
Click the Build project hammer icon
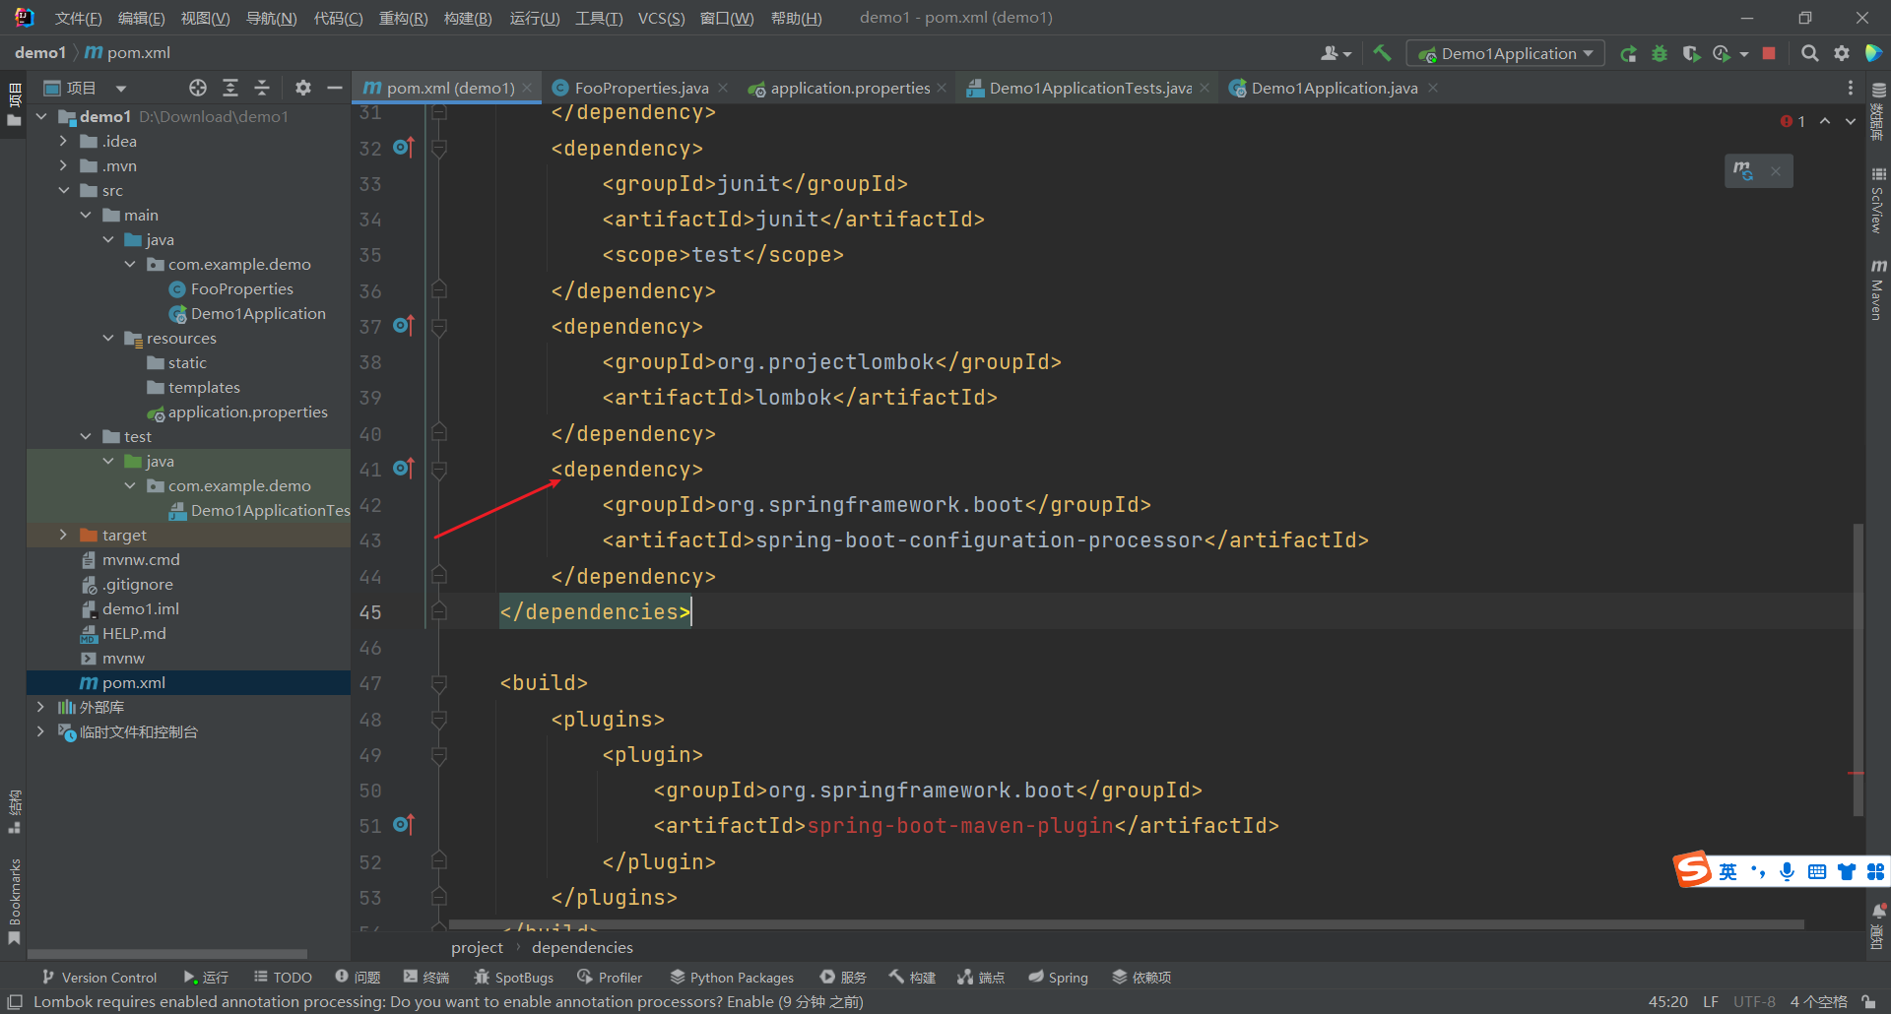1383,53
